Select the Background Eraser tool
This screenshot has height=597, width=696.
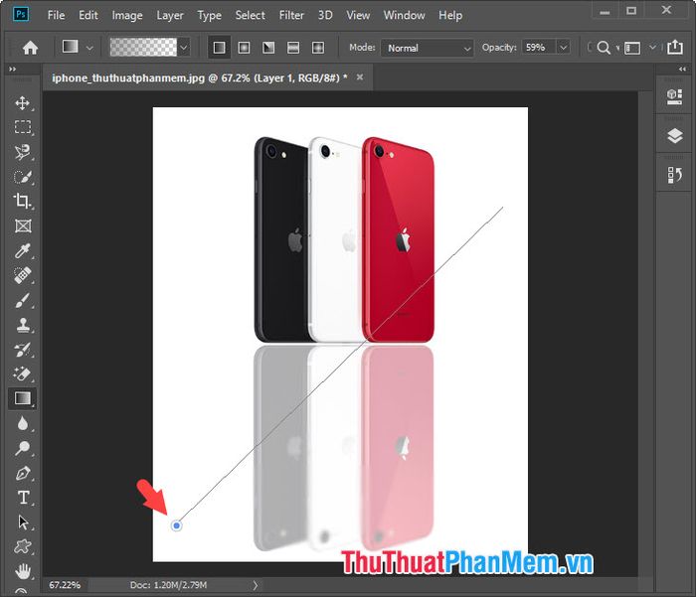[22, 373]
